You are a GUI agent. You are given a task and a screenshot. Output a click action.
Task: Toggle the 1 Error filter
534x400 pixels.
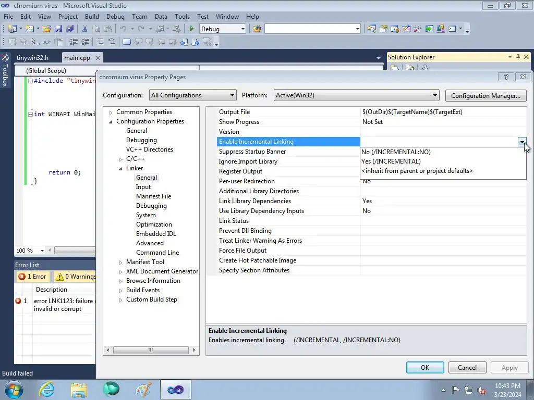(33, 277)
